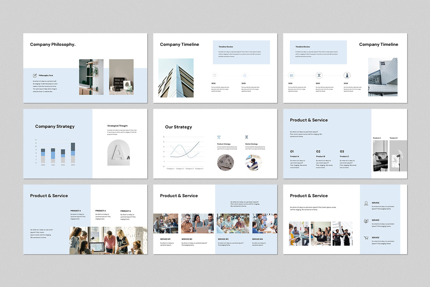430x287 pixels.
Task: Click the 2023 bar in Company Strategy chart
Action: coord(73,153)
